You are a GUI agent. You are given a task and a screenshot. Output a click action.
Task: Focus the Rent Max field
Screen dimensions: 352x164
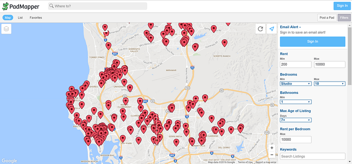click(x=329, y=64)
